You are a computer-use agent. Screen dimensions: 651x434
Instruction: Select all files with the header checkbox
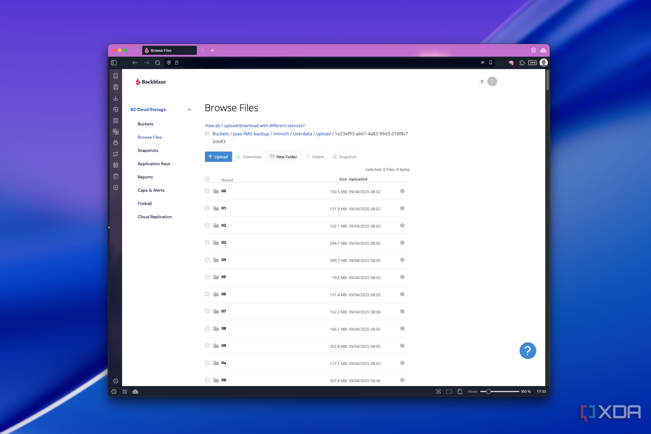coord(207,179)
